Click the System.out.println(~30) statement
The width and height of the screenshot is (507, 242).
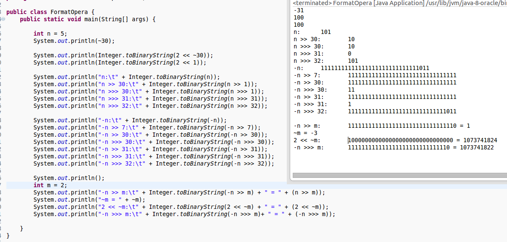(x=74, y=41)
